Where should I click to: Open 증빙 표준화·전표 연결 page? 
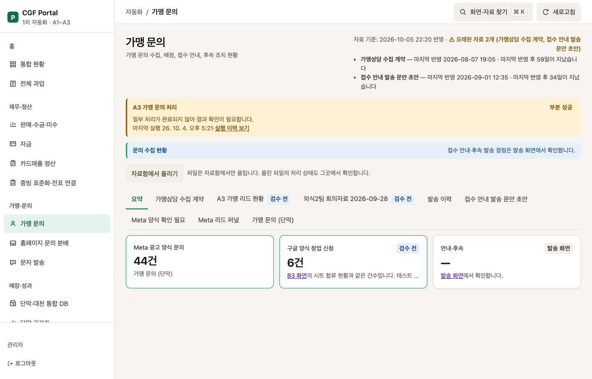(x=57, y=183)
